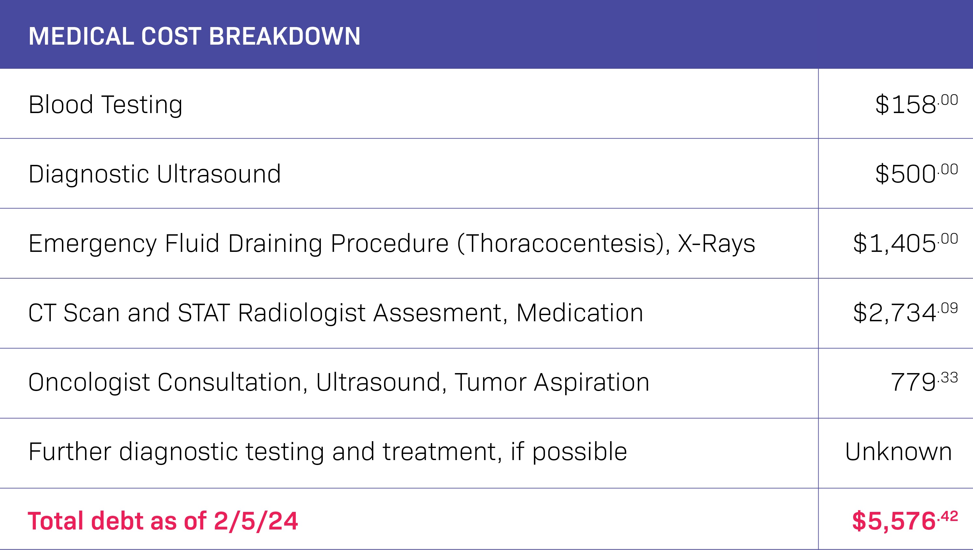Select the Diagnostic Ultrasound row label

(x=154, y=174)
